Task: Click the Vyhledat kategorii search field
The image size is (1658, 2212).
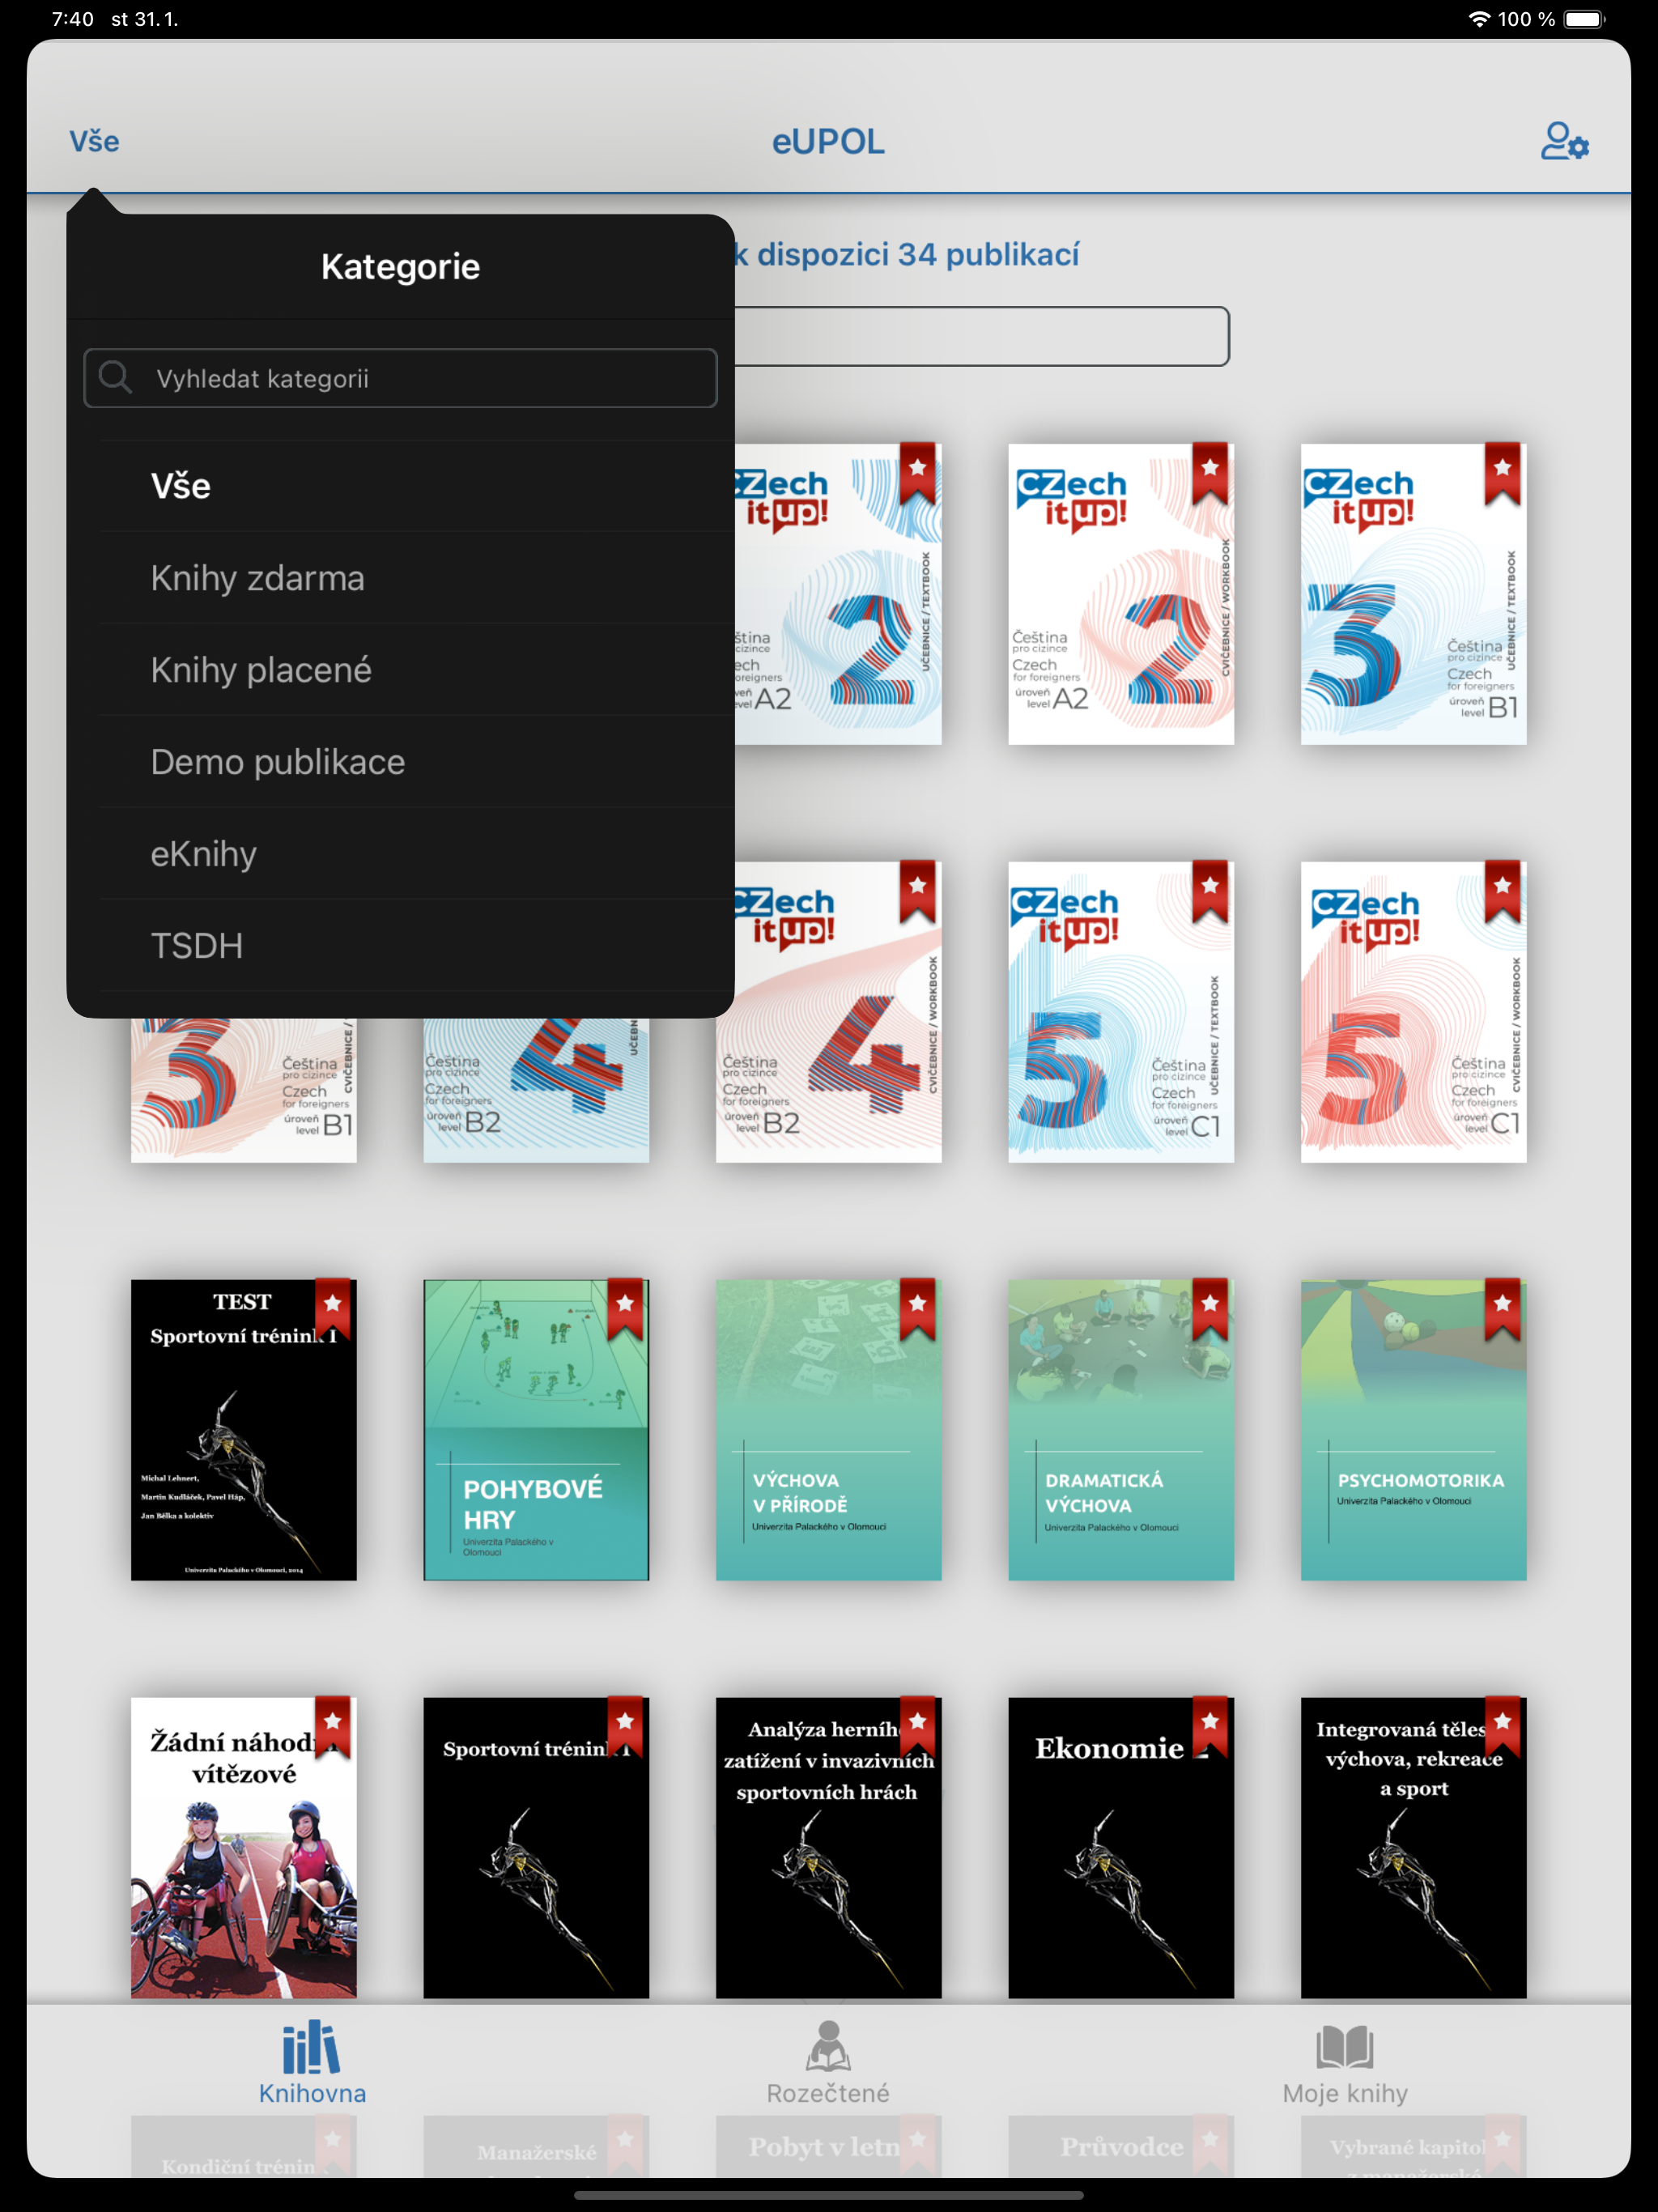Action: coord(400,378)
